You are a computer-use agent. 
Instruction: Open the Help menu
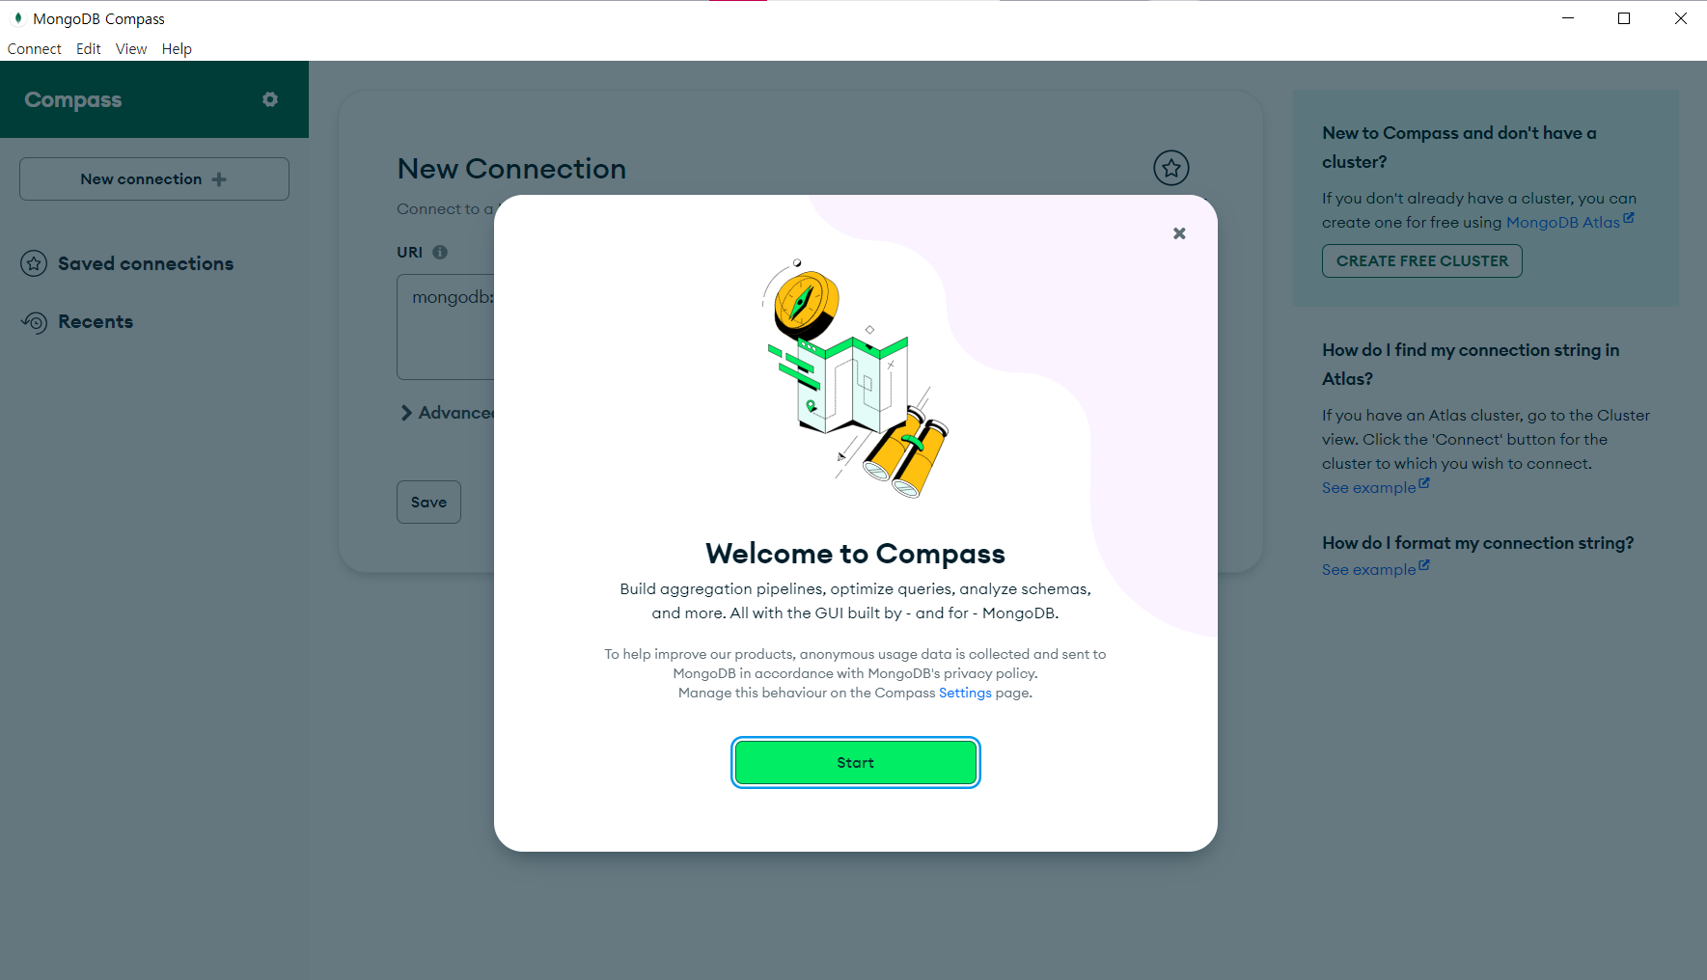tap(177, 49)
